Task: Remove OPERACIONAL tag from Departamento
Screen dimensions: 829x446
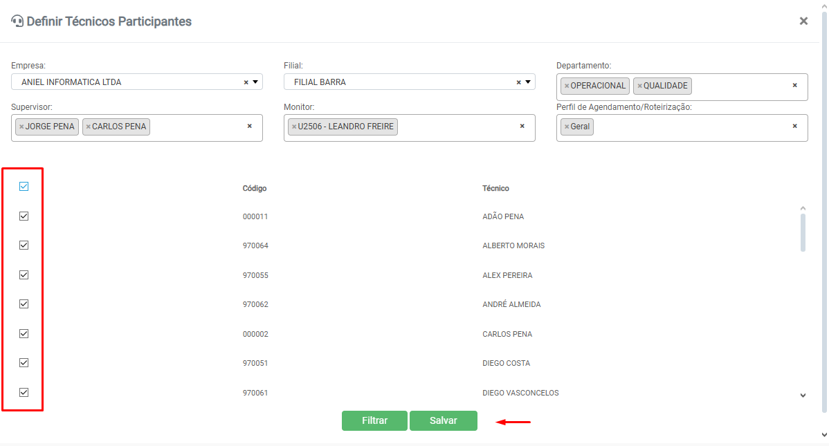Action: coord(567,86)
